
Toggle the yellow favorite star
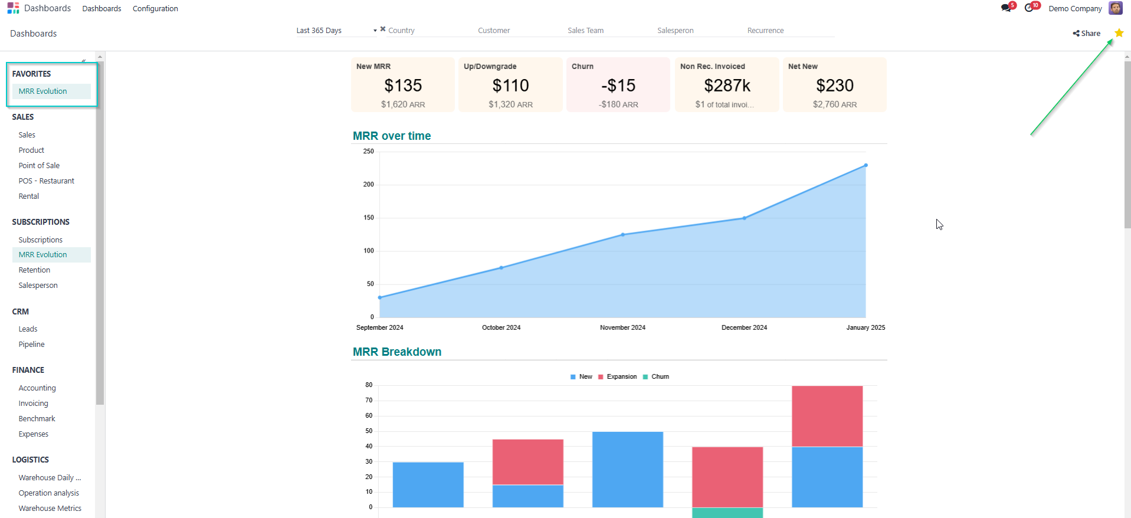1119,33
